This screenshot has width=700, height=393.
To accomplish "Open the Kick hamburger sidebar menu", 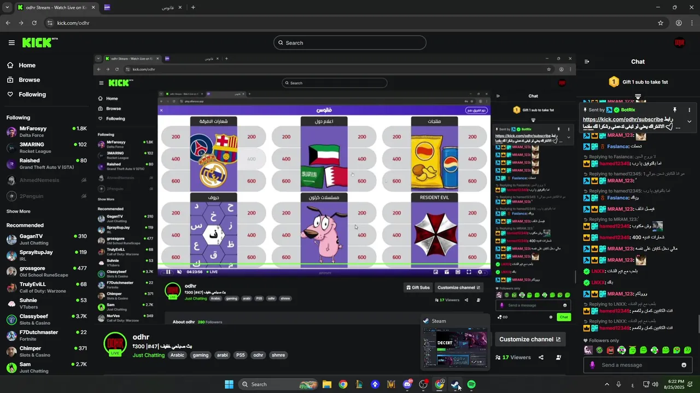I will point(11,43).
